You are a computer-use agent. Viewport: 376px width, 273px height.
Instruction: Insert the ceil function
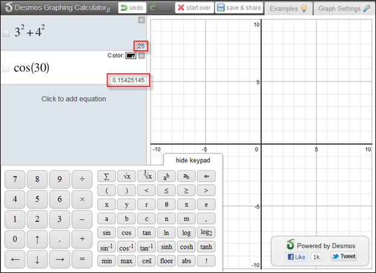click(x=146, y=261)
